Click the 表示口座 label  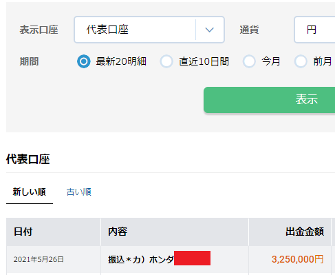coord(39,30)
